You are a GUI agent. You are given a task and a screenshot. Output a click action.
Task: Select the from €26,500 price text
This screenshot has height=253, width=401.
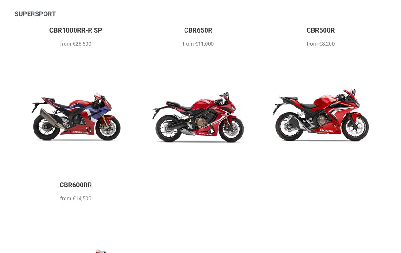click(76, 44)
